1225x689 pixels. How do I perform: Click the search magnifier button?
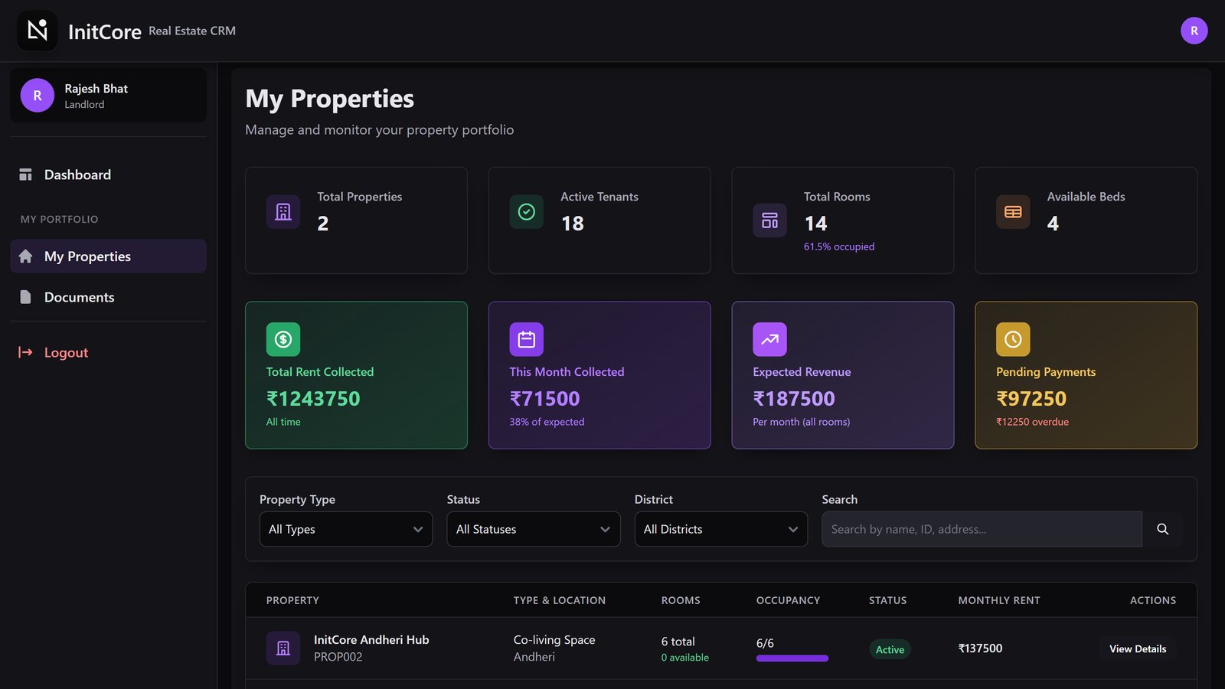(1162, 529)
